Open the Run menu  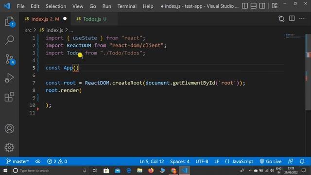(107, 6)
